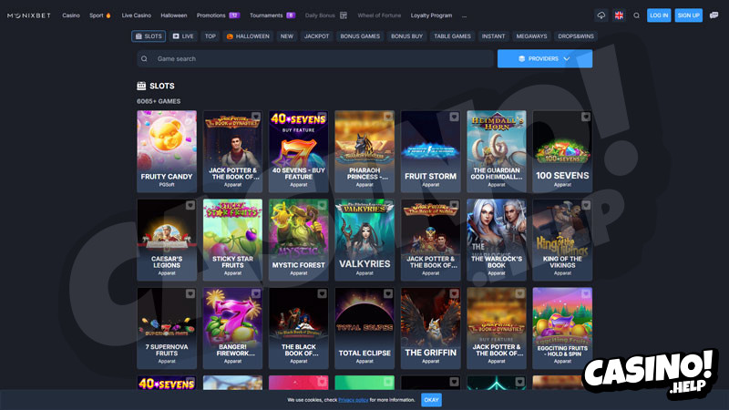This screenshot has height=410, width=729.
Task: Open the Live Casino menu item
Action: tap(136, 15)
